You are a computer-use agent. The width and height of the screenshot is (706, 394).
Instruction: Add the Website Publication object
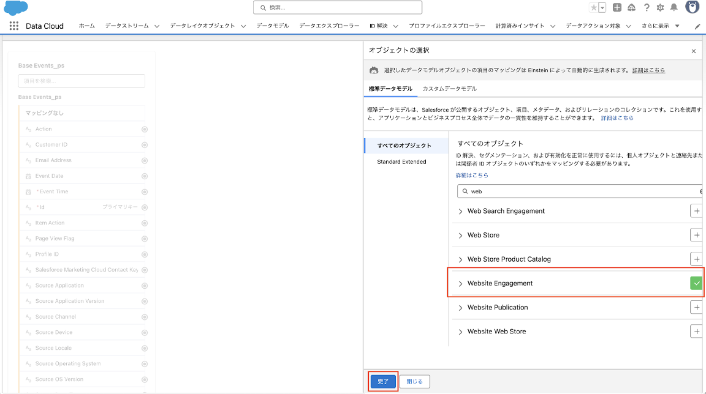point(696,307)
